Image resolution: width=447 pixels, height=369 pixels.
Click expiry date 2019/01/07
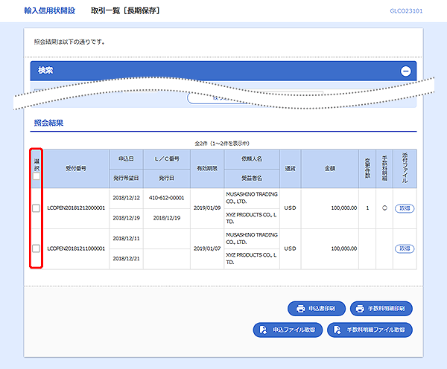(x=207, y=248)
